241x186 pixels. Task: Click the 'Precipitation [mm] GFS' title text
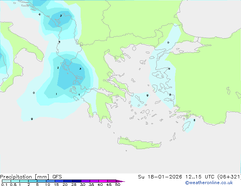[x=31, y=177]
